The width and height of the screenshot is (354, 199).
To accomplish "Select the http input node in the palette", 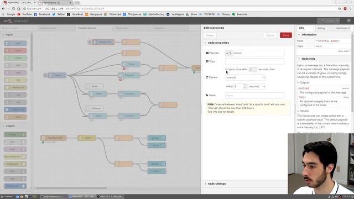I will click(x=15, y=80).
